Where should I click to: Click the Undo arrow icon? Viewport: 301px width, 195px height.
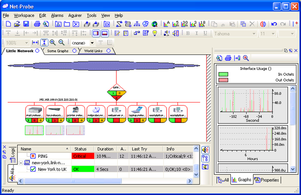(x=273, y=24)
